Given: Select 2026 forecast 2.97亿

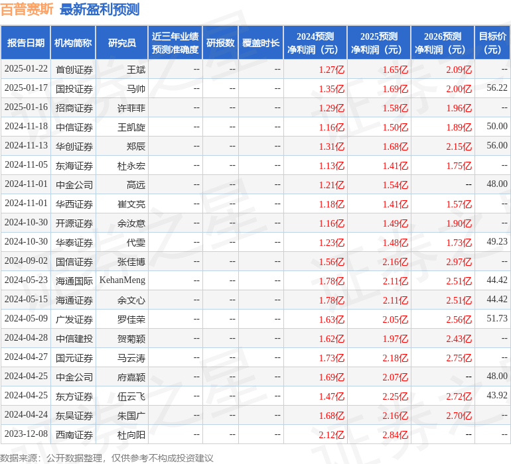Looking at the screenshot, I should click(459, 262).
